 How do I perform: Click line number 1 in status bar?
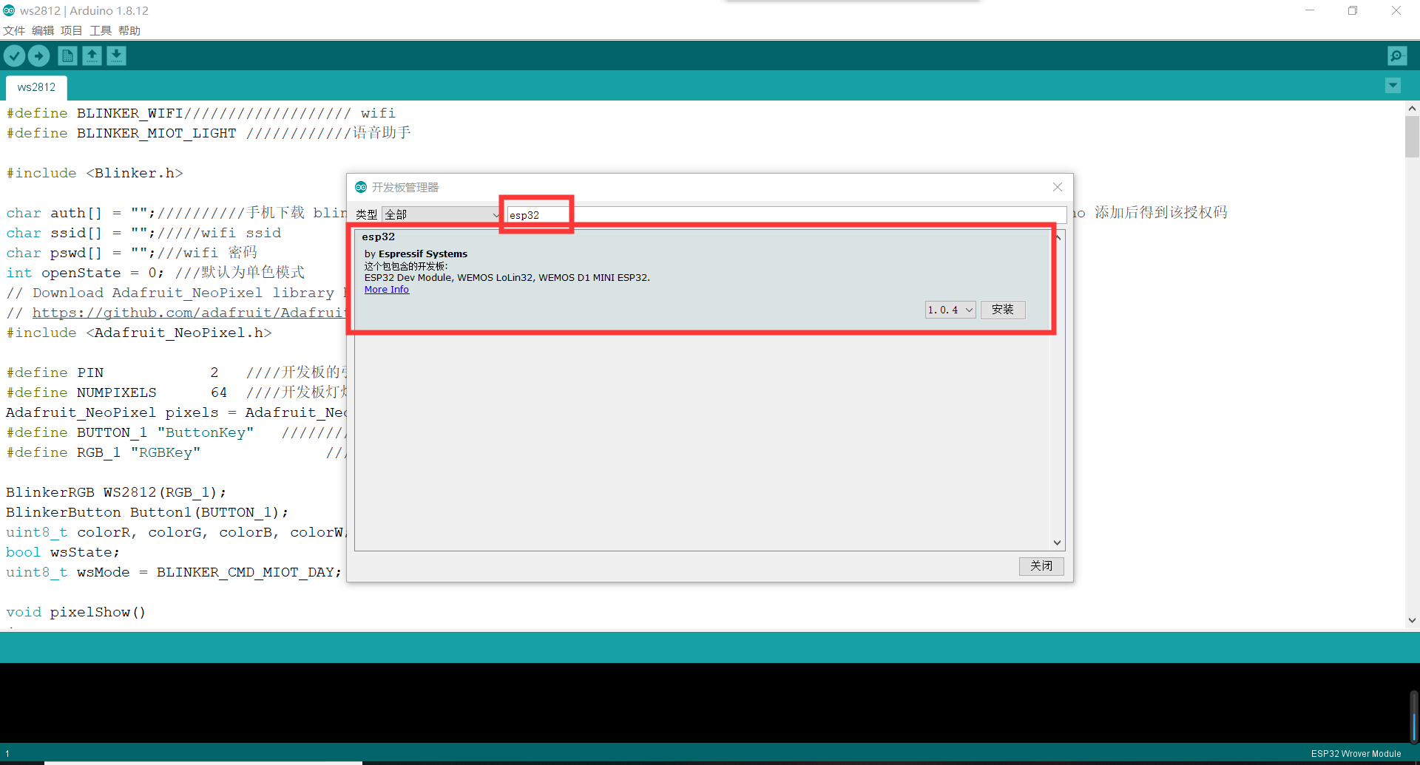[x=7, y=754]
